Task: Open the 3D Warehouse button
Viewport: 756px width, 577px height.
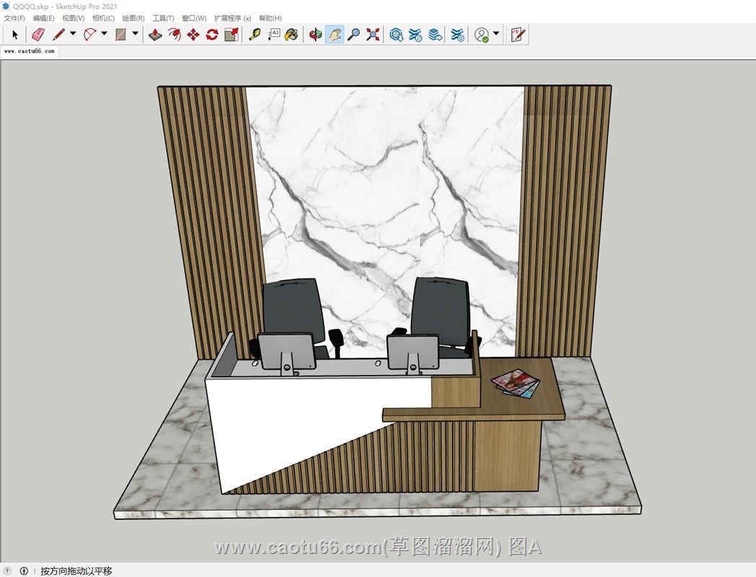Action: pos(396,34)
